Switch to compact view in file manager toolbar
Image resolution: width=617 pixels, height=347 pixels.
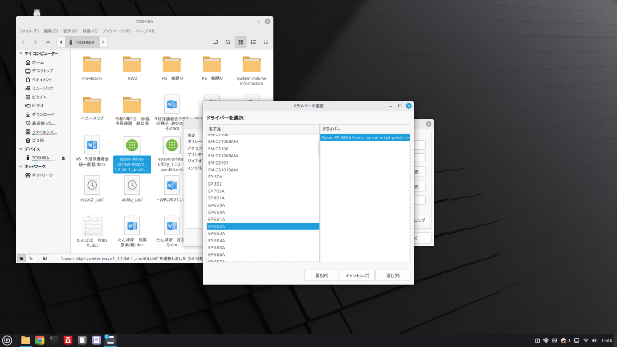pos(266,42)
